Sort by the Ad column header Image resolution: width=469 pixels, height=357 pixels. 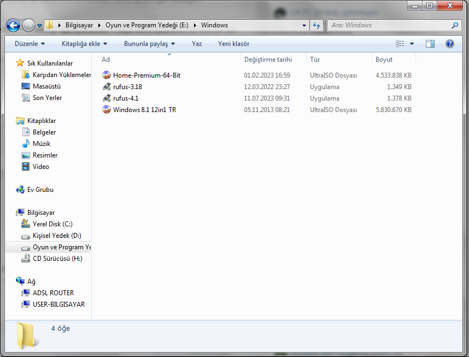tap(169, 60)
